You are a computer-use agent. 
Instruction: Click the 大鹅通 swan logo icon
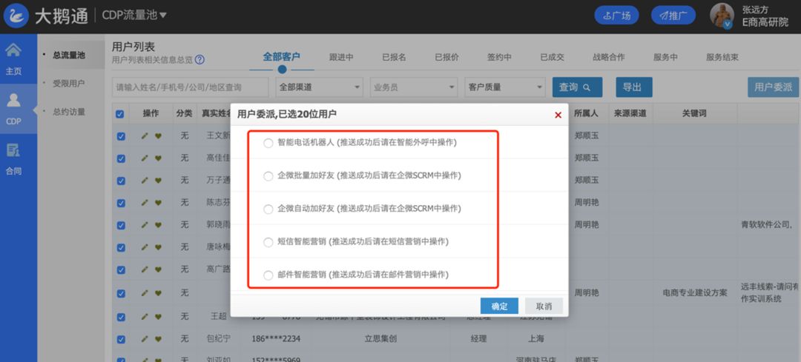pos(16,16)
